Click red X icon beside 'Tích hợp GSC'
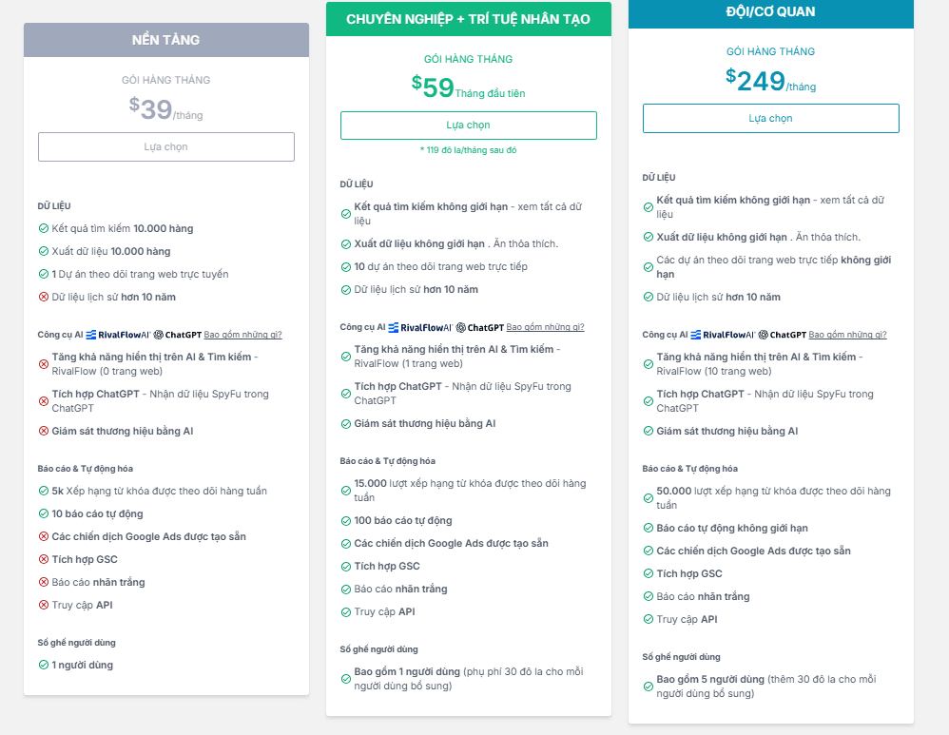 click(44, 560)
